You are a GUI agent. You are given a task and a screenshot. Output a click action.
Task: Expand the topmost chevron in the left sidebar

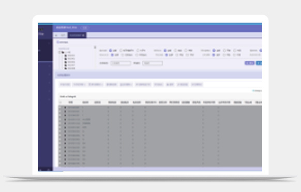coord(49,43)
